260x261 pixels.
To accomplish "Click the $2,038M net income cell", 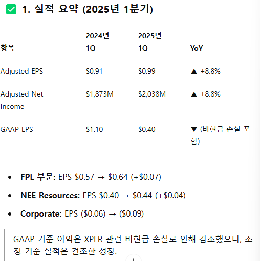I will coord(152,94).
